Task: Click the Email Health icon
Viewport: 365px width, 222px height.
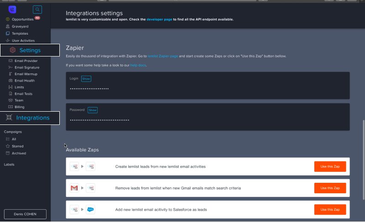Action: coord(10,80)
